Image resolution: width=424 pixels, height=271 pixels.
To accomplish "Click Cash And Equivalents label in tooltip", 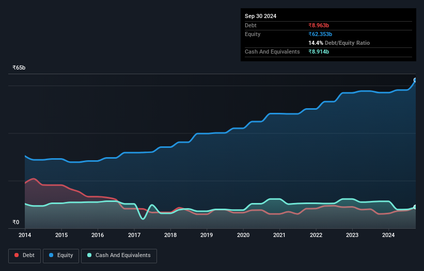I will (272, 52).
